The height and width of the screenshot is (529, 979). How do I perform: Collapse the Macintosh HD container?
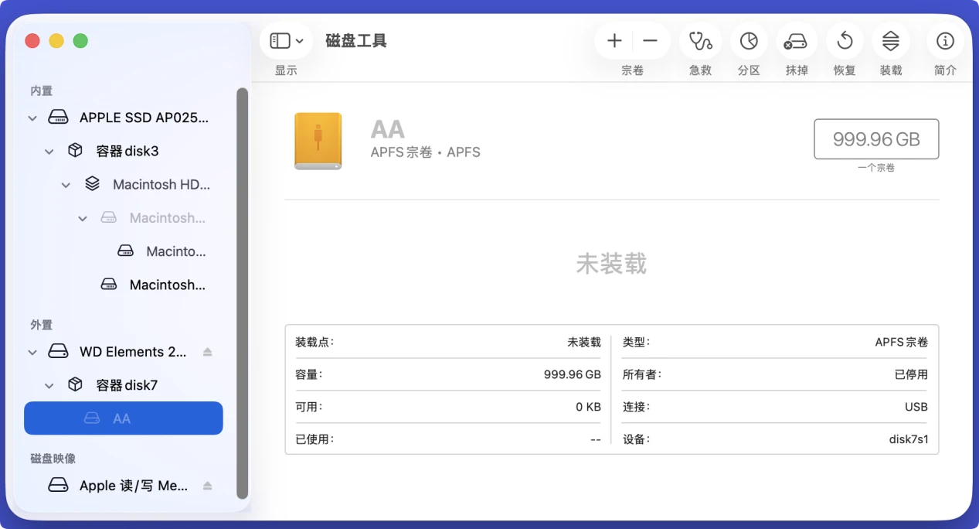(66, 184)
